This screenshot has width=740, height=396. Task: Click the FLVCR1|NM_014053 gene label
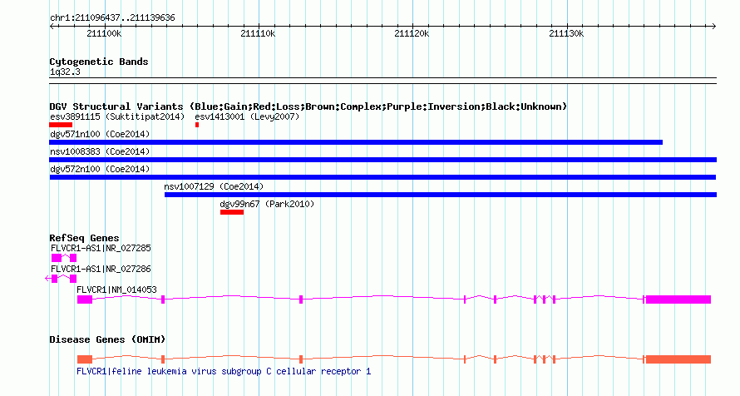[x=116, y=290]
